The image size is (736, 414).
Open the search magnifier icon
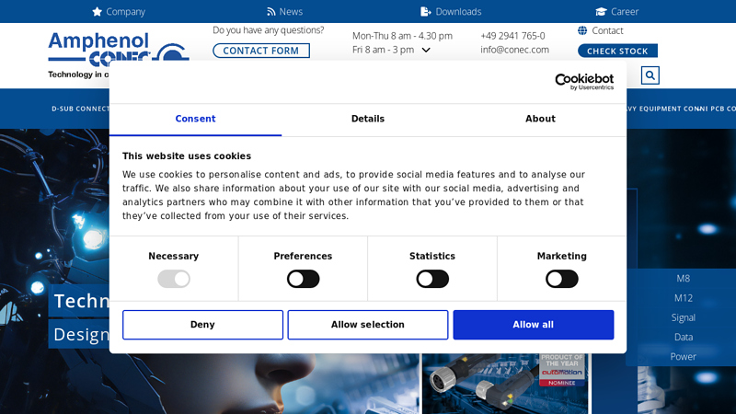(x=650, y=75)
